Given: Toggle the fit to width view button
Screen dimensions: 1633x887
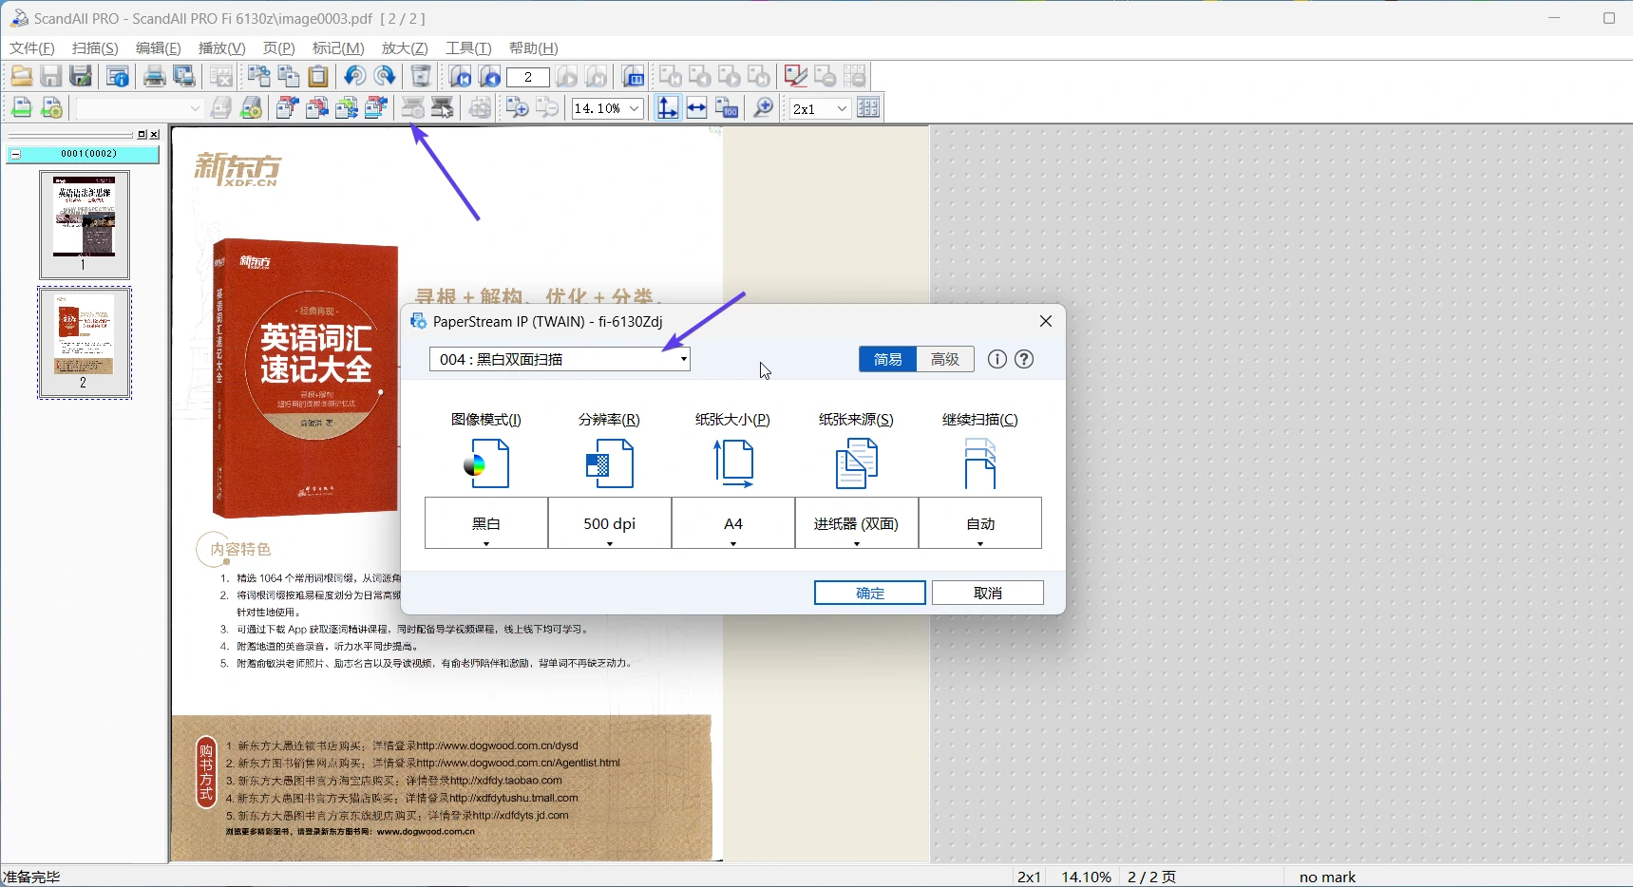Looking at the screenshot, I should click(696, 108).
